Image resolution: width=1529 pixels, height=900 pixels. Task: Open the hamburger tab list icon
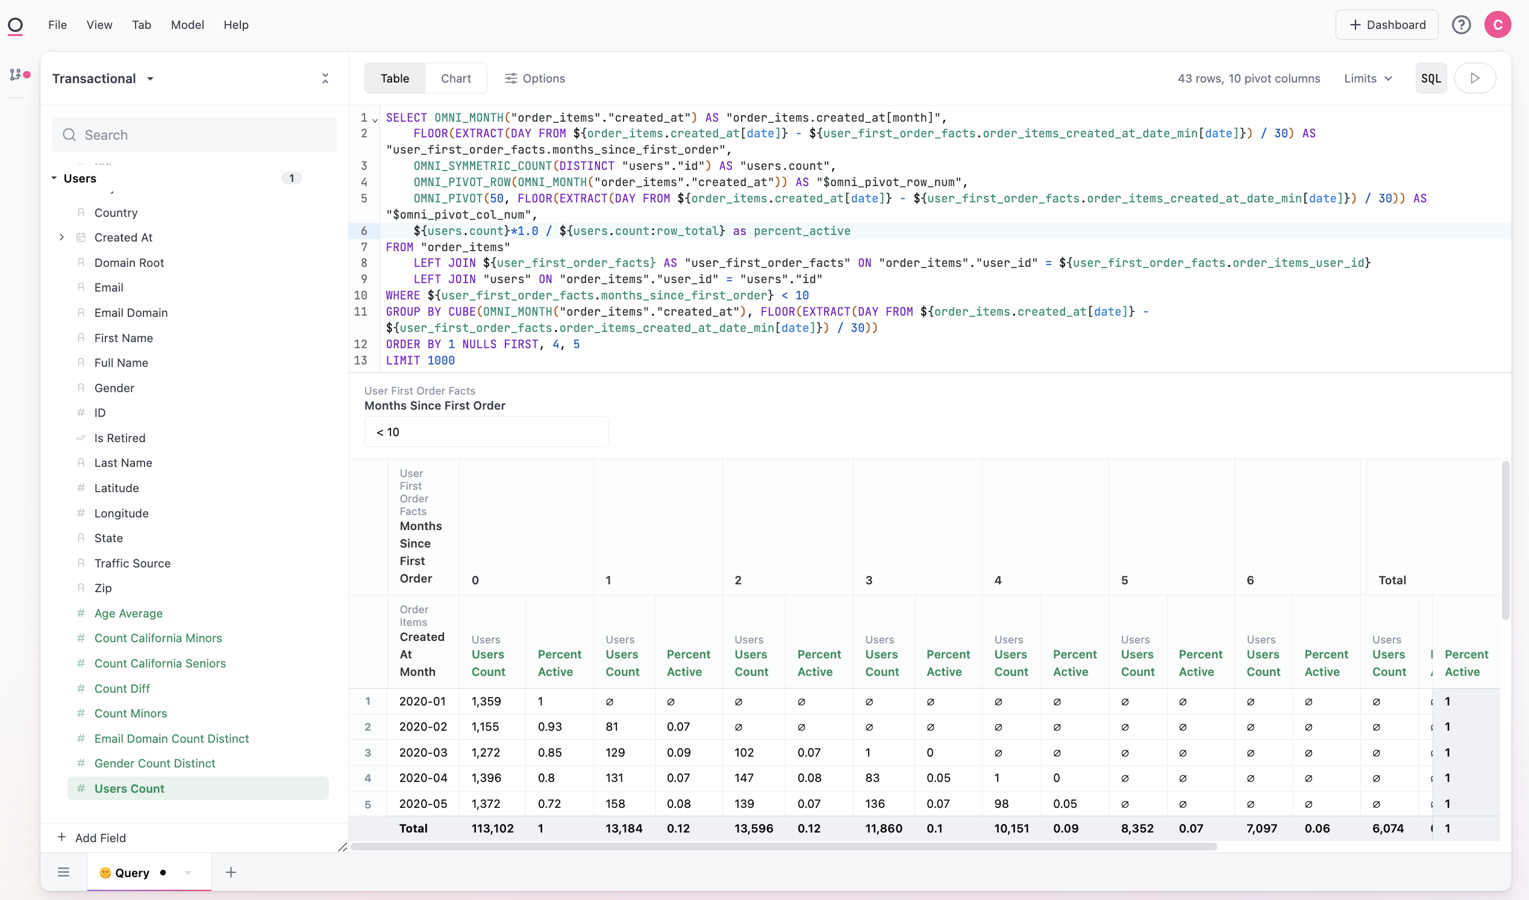[x=64, y=872]
